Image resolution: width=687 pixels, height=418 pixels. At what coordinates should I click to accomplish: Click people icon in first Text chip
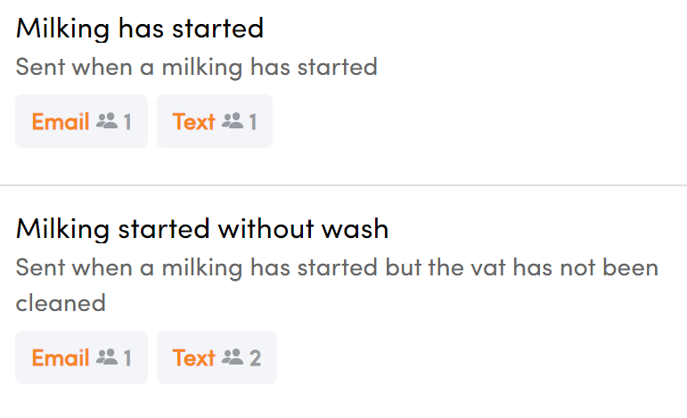coord(233,121)
